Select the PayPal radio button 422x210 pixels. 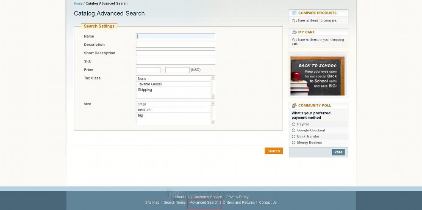click(294, 124)
